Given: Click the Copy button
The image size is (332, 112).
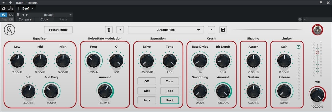Looking at the screenshot, I should point(44,20).
